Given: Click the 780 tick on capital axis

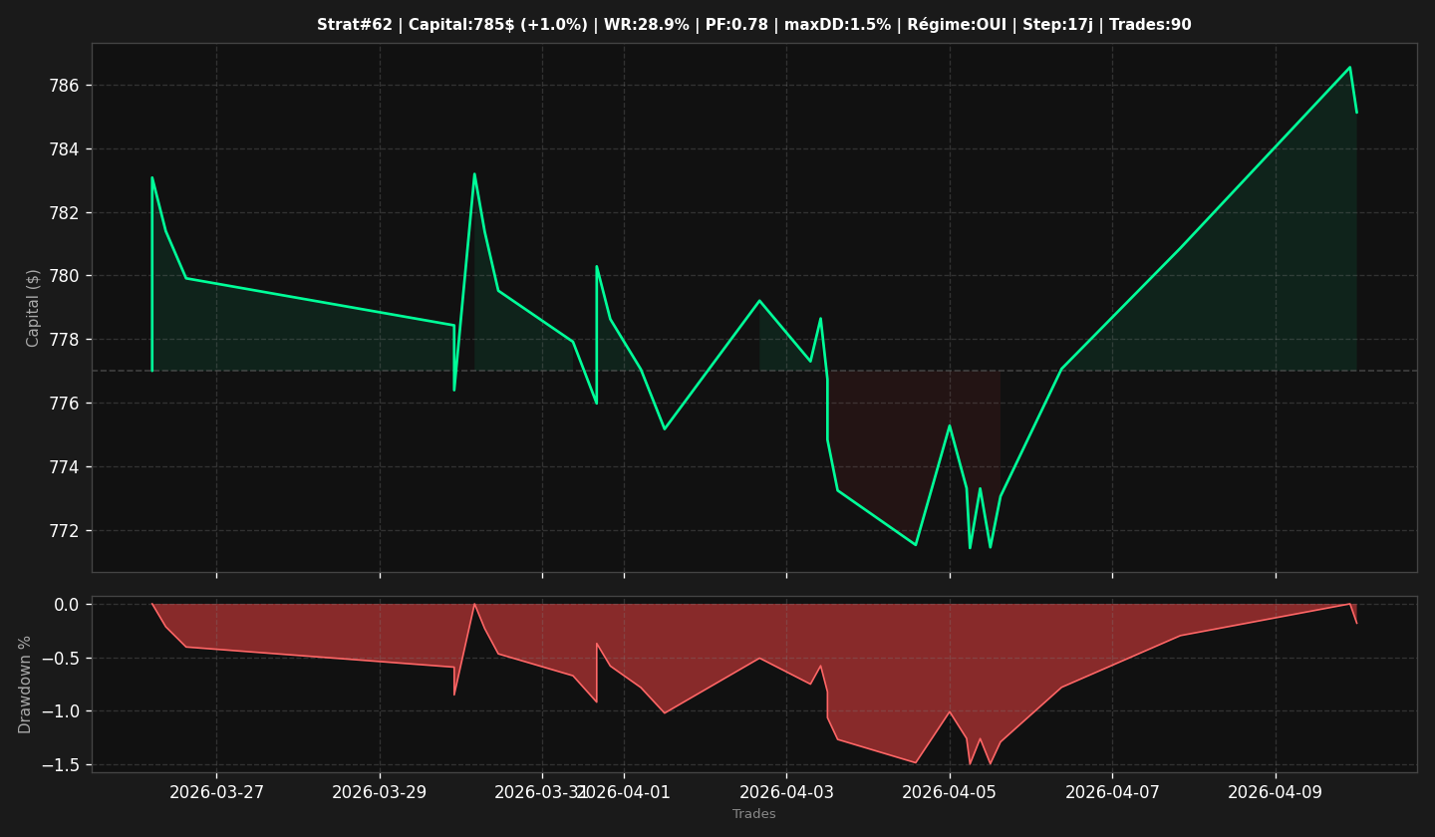Looking at the screenshot, I should pyautogui.click(x=66, y=276).
